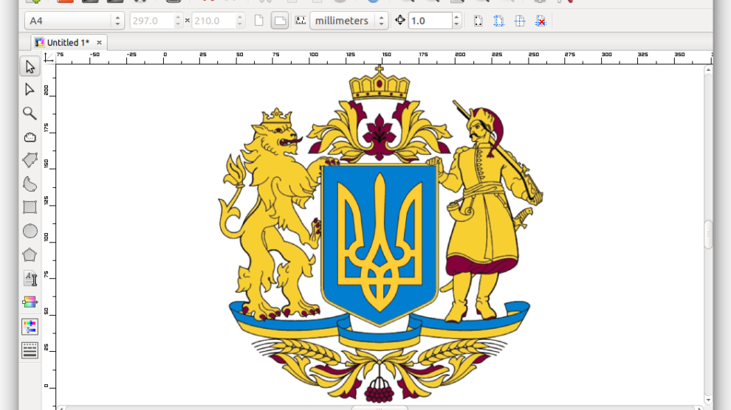Choose the Zoom magnifier tool

pyautogui.click(x=30, y=113)
